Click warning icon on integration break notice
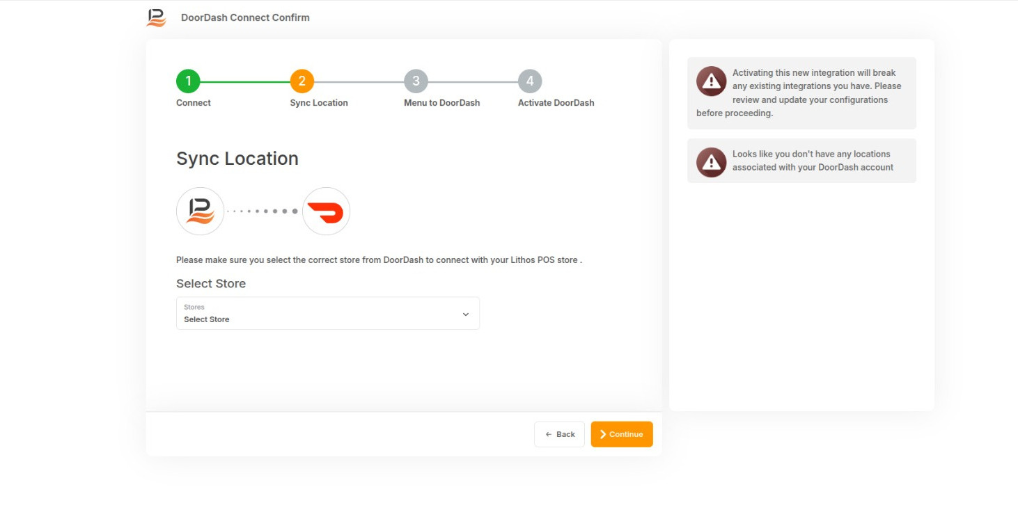The height and width of the screenshot is (519, 1018). (712, 81)
